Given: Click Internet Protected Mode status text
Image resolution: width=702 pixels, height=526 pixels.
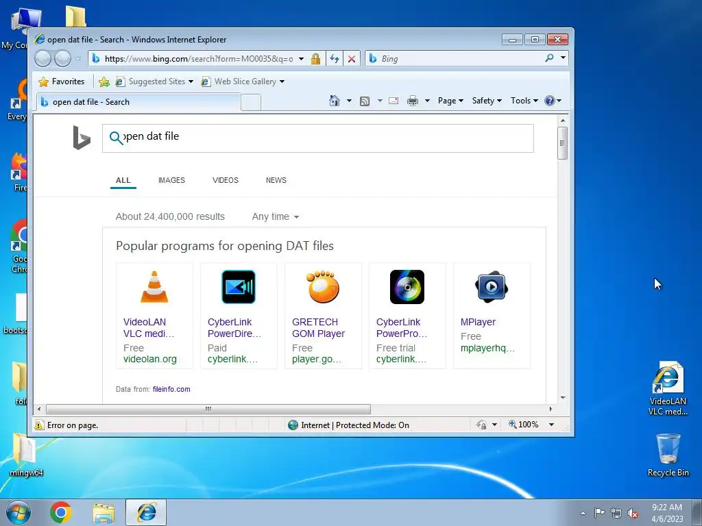Looking at the screenshot, I should 355,425.
